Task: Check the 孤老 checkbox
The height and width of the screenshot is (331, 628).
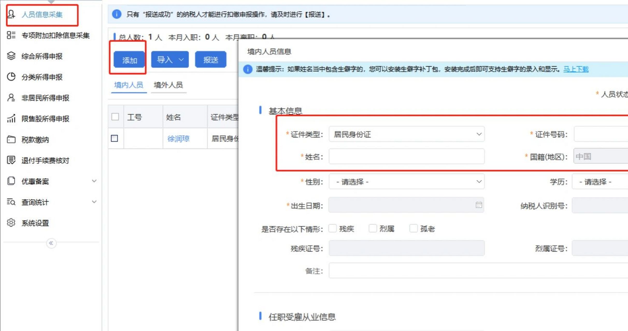Action: click(x=413, y=228)
